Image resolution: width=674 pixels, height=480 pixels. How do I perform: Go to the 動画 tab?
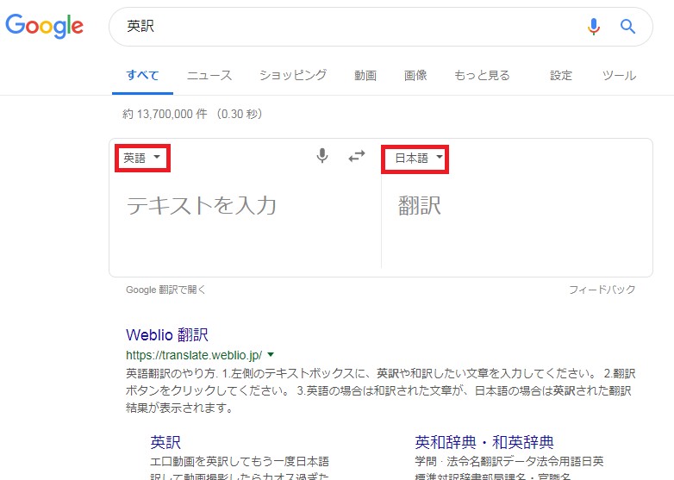[x=365, y=76]
